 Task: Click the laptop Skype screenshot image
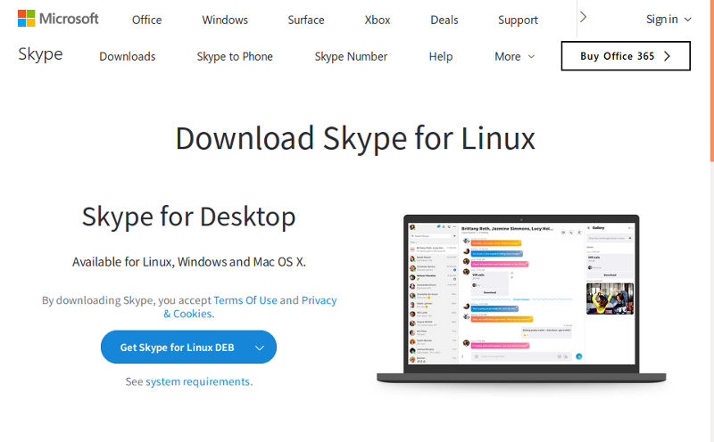click(x=521, y=299)
